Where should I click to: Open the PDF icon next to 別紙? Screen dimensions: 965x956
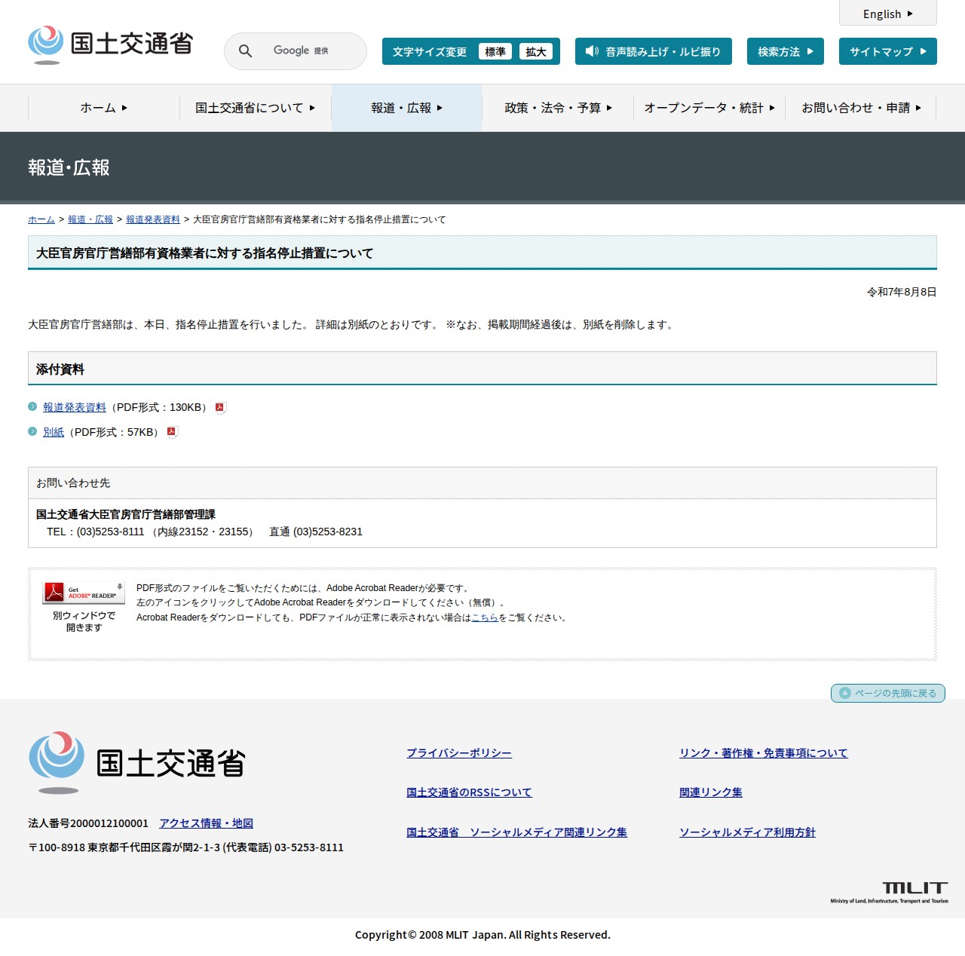click(172, 432)
